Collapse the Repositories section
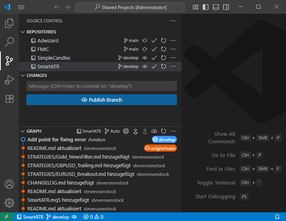 pos(23,32)
